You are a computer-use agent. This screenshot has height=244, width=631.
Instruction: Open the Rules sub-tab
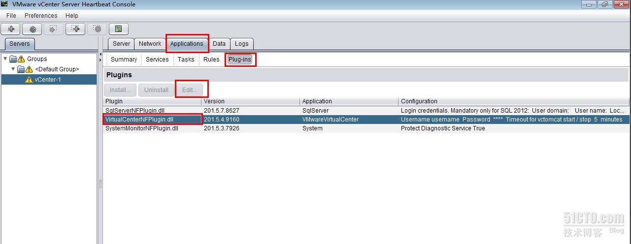[x=211, y=60]
